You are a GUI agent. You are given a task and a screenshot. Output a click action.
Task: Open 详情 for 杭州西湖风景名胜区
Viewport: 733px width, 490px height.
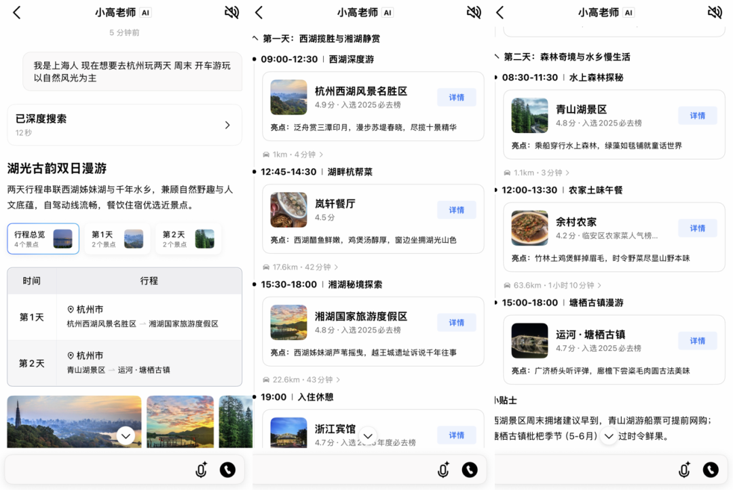tap(457, 97)
